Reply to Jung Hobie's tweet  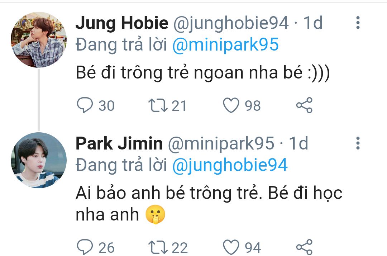tap(85, 105)
